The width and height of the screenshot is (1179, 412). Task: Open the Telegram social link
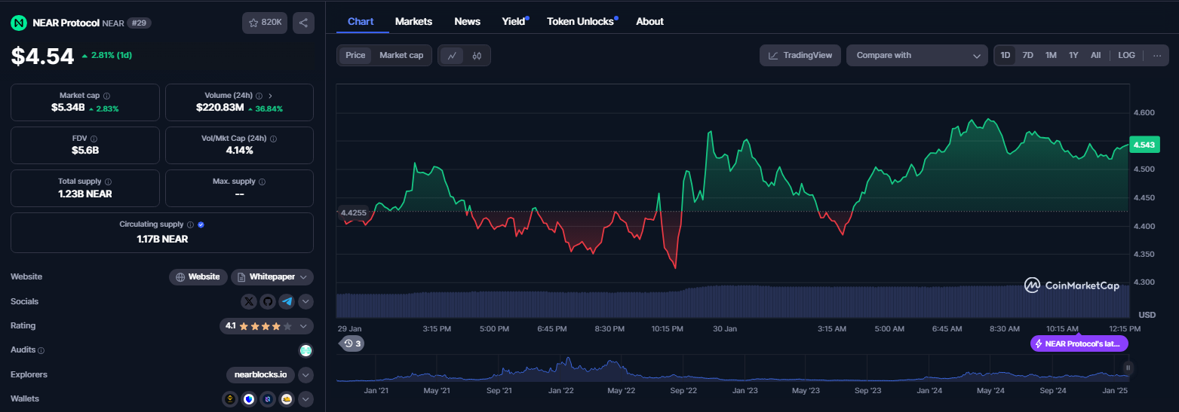tap(287, 301)
